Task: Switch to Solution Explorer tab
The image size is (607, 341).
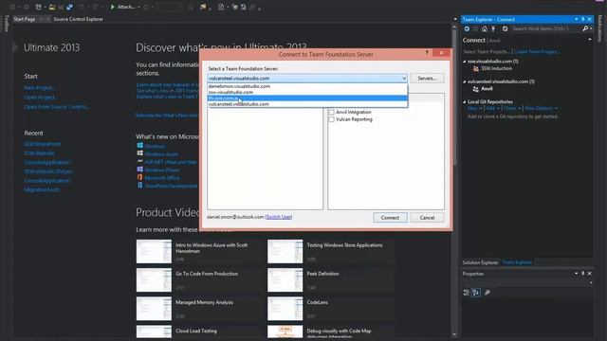Action: pyautogui.click(x=480, y=262)
